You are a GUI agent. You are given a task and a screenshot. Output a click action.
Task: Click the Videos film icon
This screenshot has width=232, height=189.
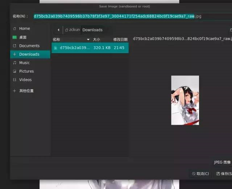[14, 80]
